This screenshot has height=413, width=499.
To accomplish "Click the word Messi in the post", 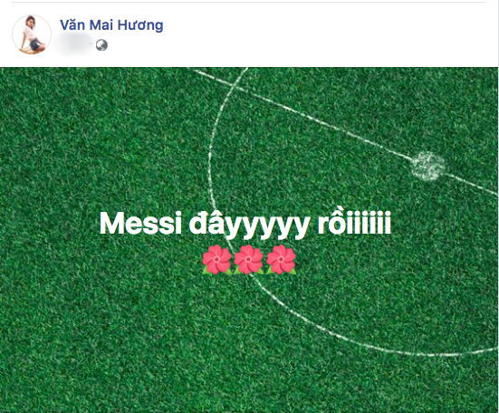I will (140, 223).
